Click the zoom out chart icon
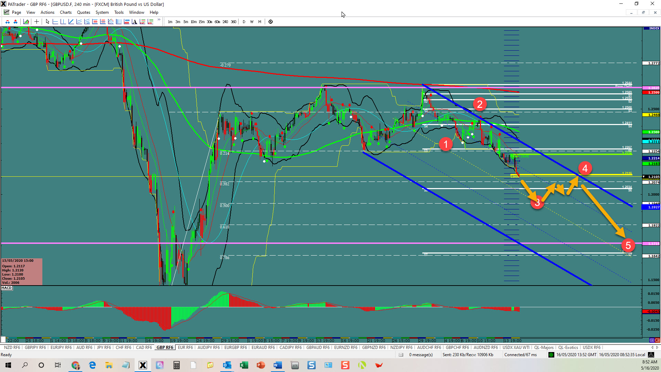The width and height of the screenshot is (661, 372). point(8,22)
